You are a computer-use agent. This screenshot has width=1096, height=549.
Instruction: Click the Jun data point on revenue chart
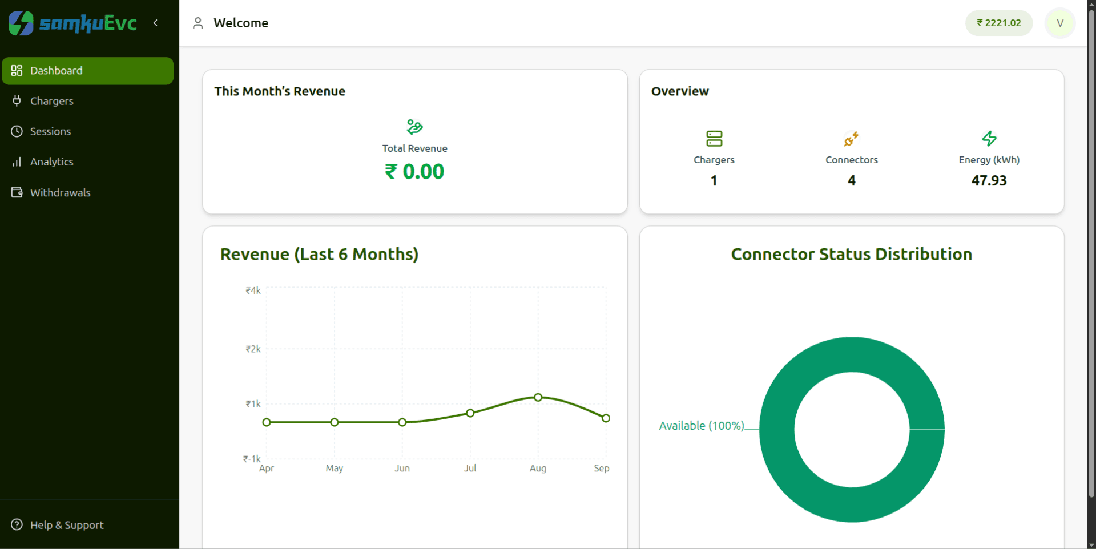point(402,422)
